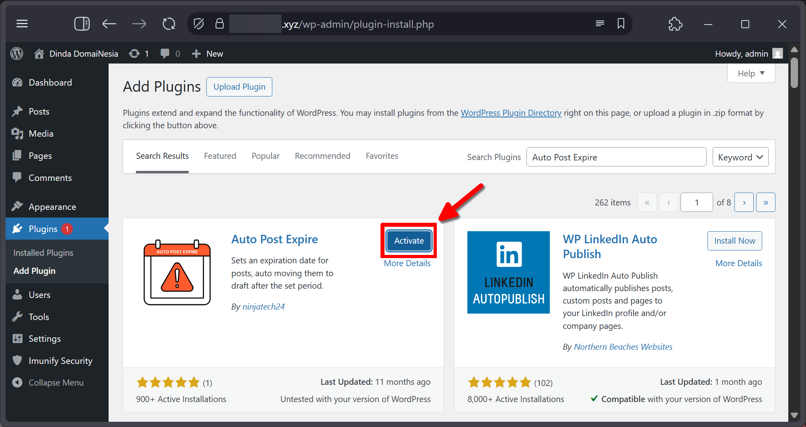Switch to the Favorites tab
The height and width of the screenshot is (427, 806).
coord(382,156)
